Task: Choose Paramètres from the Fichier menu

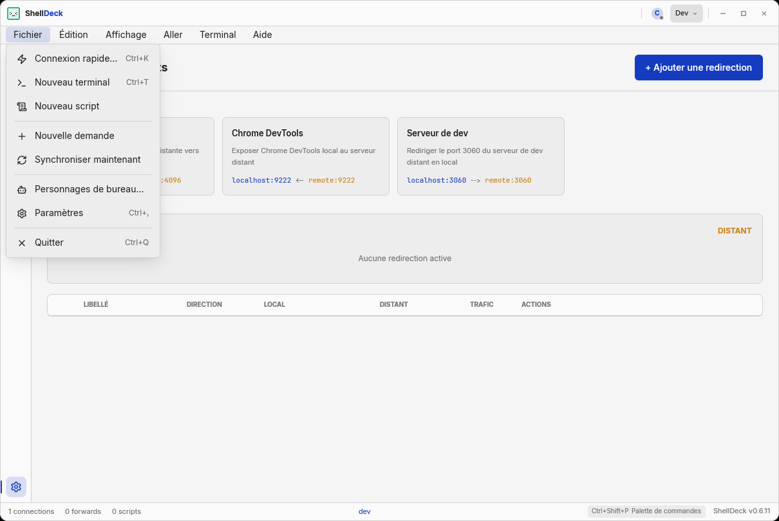Action: click(x=83, y=213)
